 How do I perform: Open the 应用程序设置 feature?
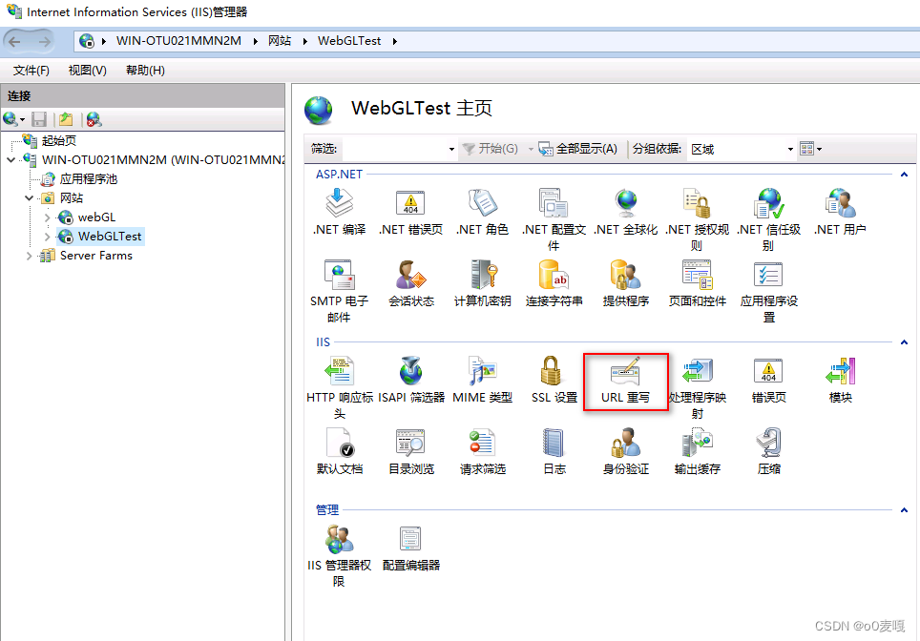coord(768,292)
